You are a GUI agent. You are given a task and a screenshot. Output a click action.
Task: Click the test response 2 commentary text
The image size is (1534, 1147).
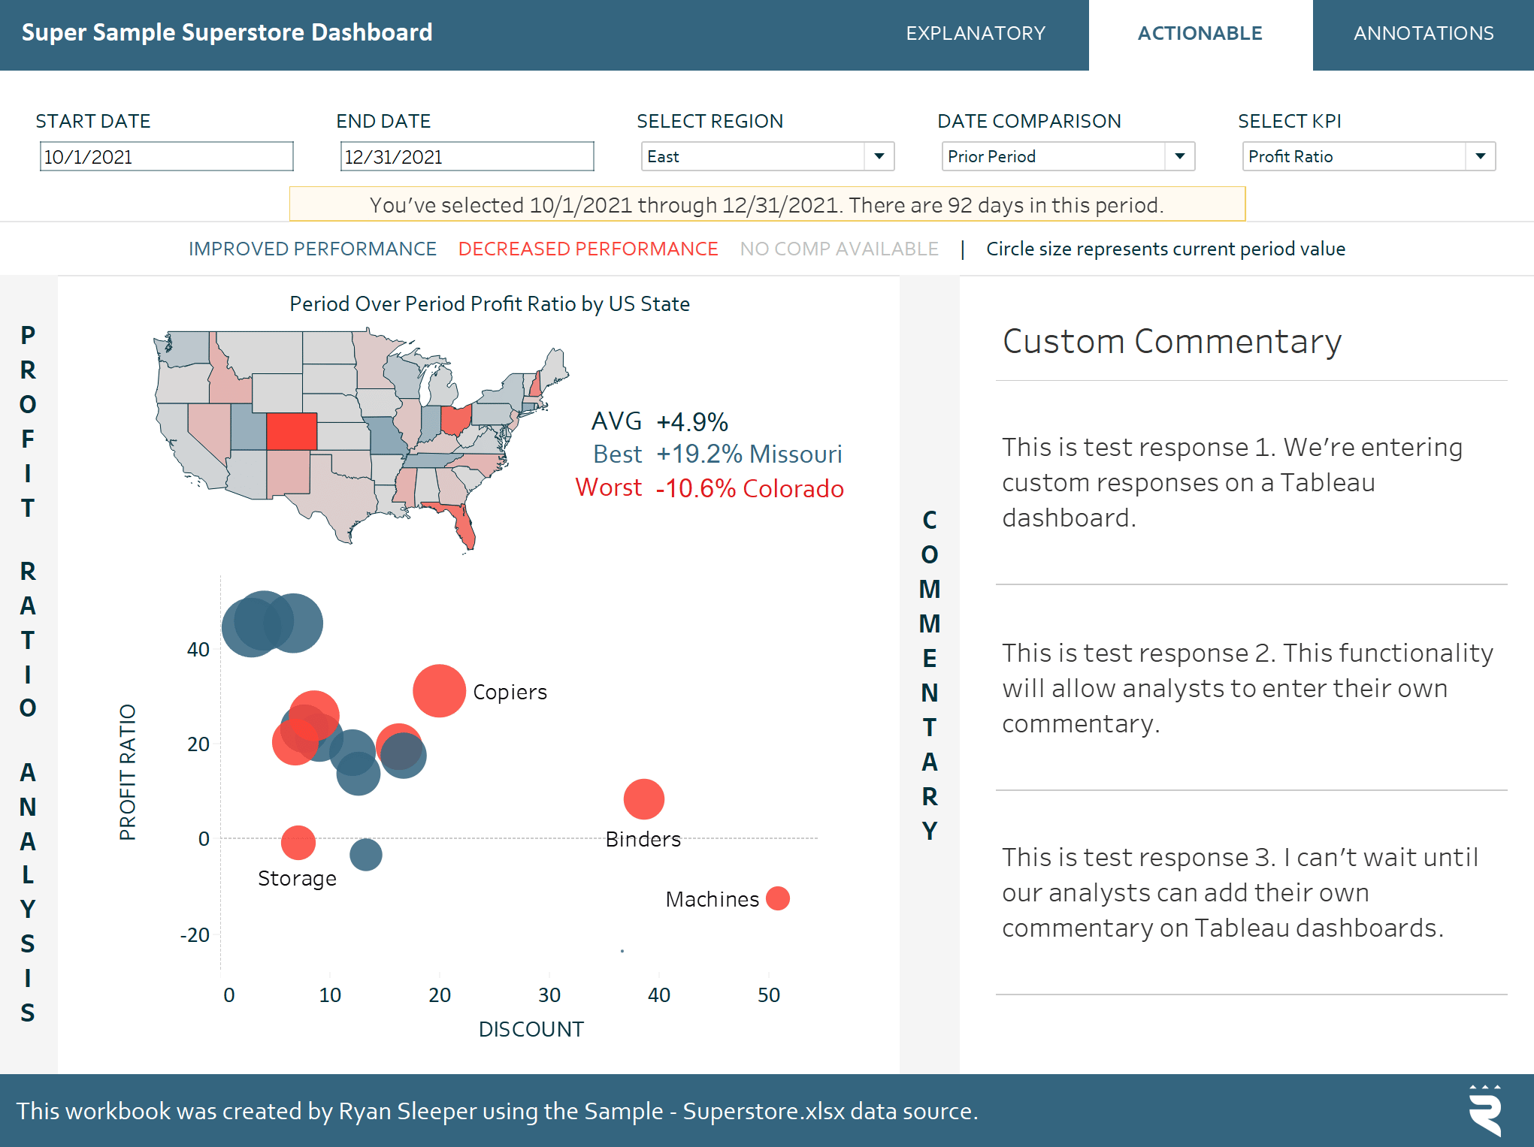[x=1247, y=688]
